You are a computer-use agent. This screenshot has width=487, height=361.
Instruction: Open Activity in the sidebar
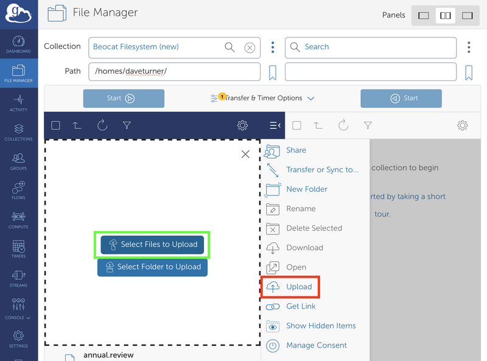click(18, 102)
